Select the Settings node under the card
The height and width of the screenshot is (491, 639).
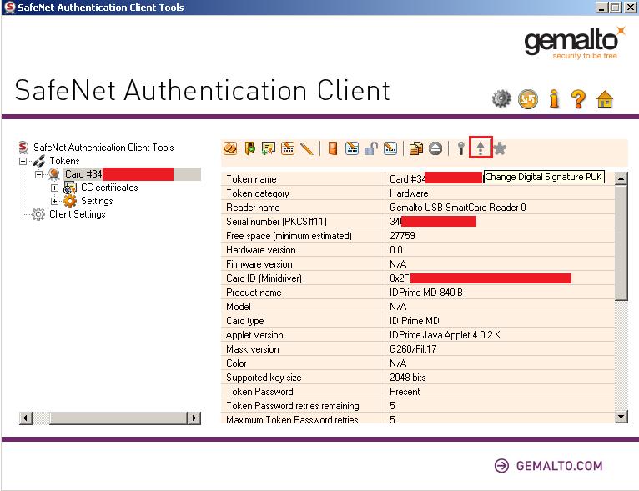pos(97,201)
